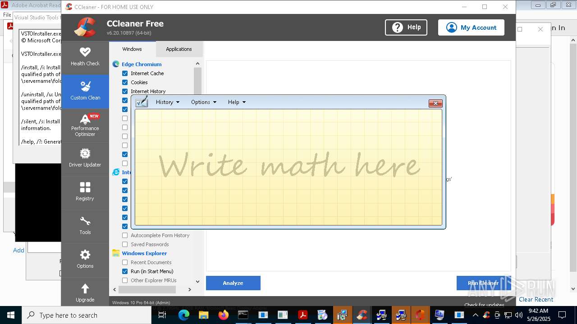577x324 pixels.
Task: Open Help dropdown in Math Input Panel
Action: (237, 102)
